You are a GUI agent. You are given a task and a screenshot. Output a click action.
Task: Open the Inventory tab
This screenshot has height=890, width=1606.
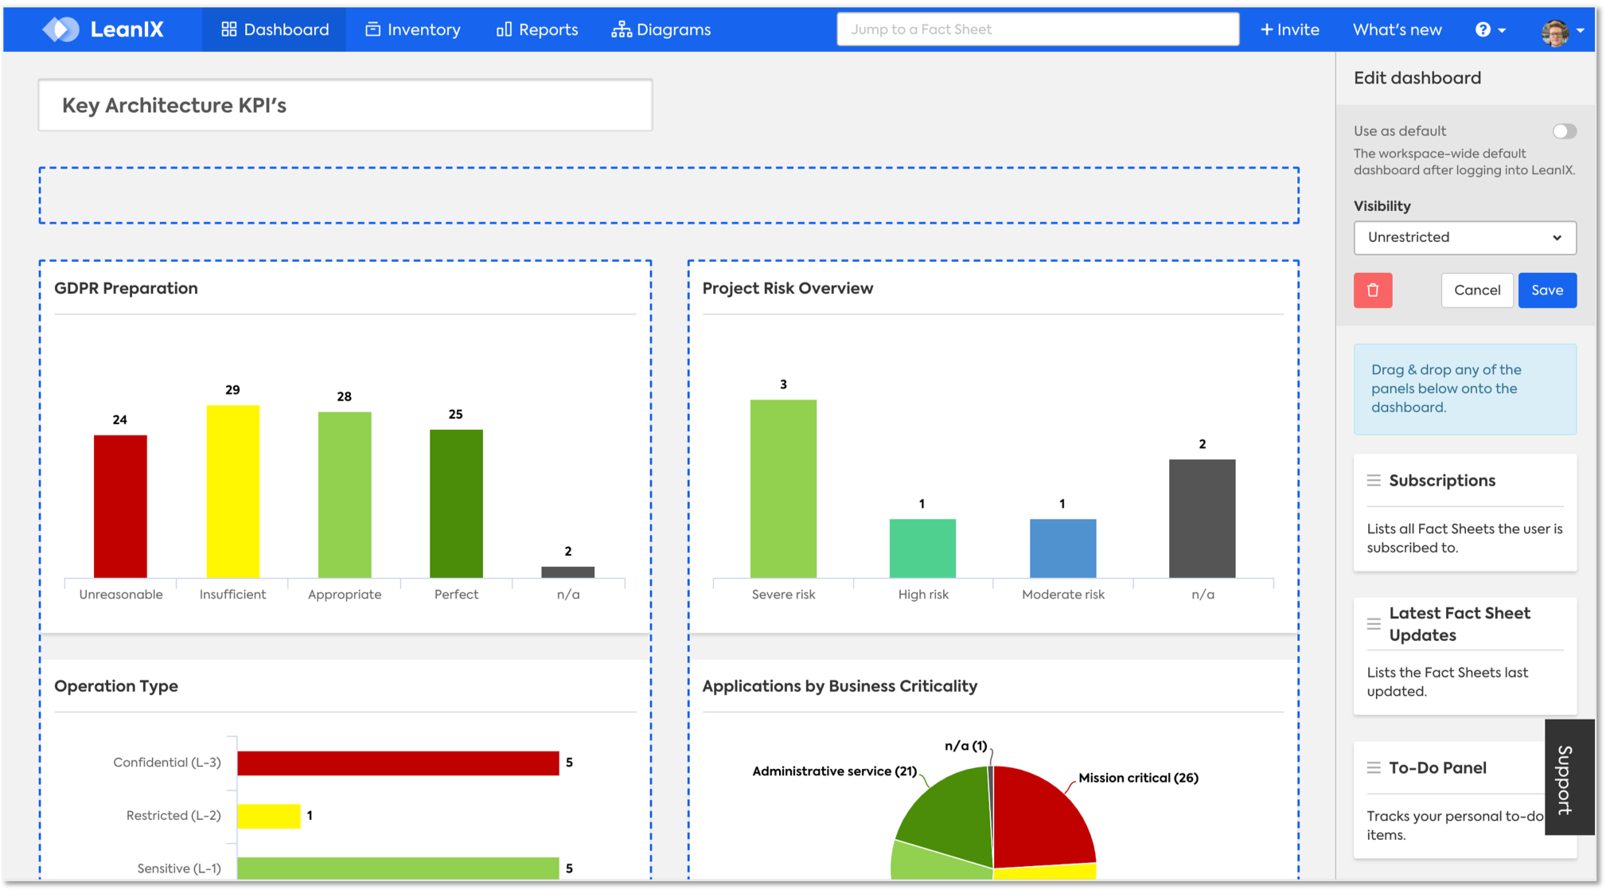(x=413, y=29)
